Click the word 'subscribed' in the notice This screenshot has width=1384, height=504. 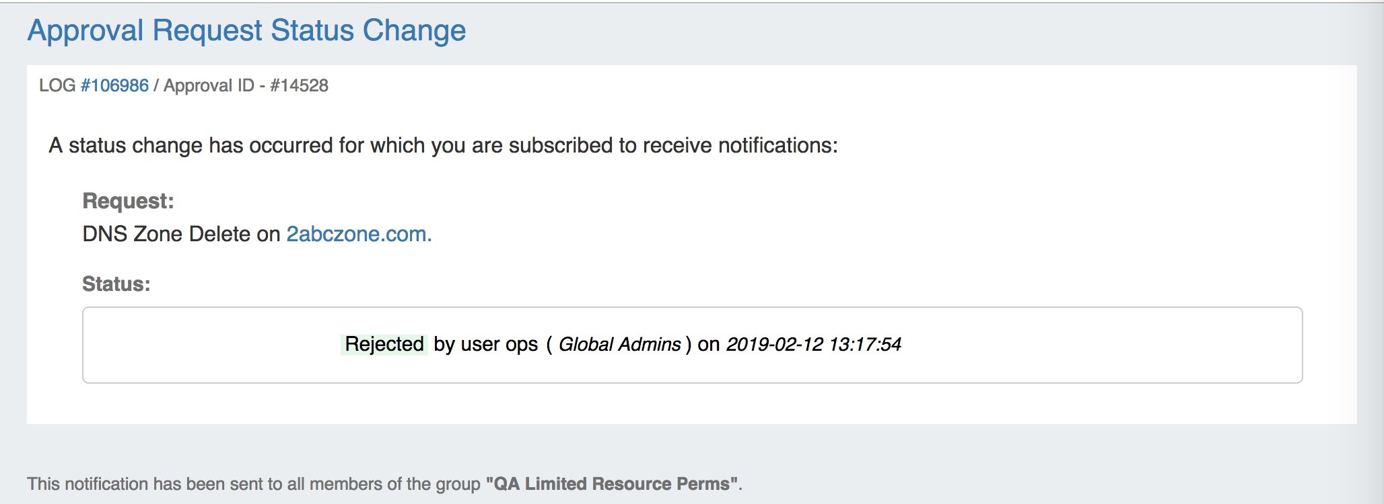pos(561,145)
